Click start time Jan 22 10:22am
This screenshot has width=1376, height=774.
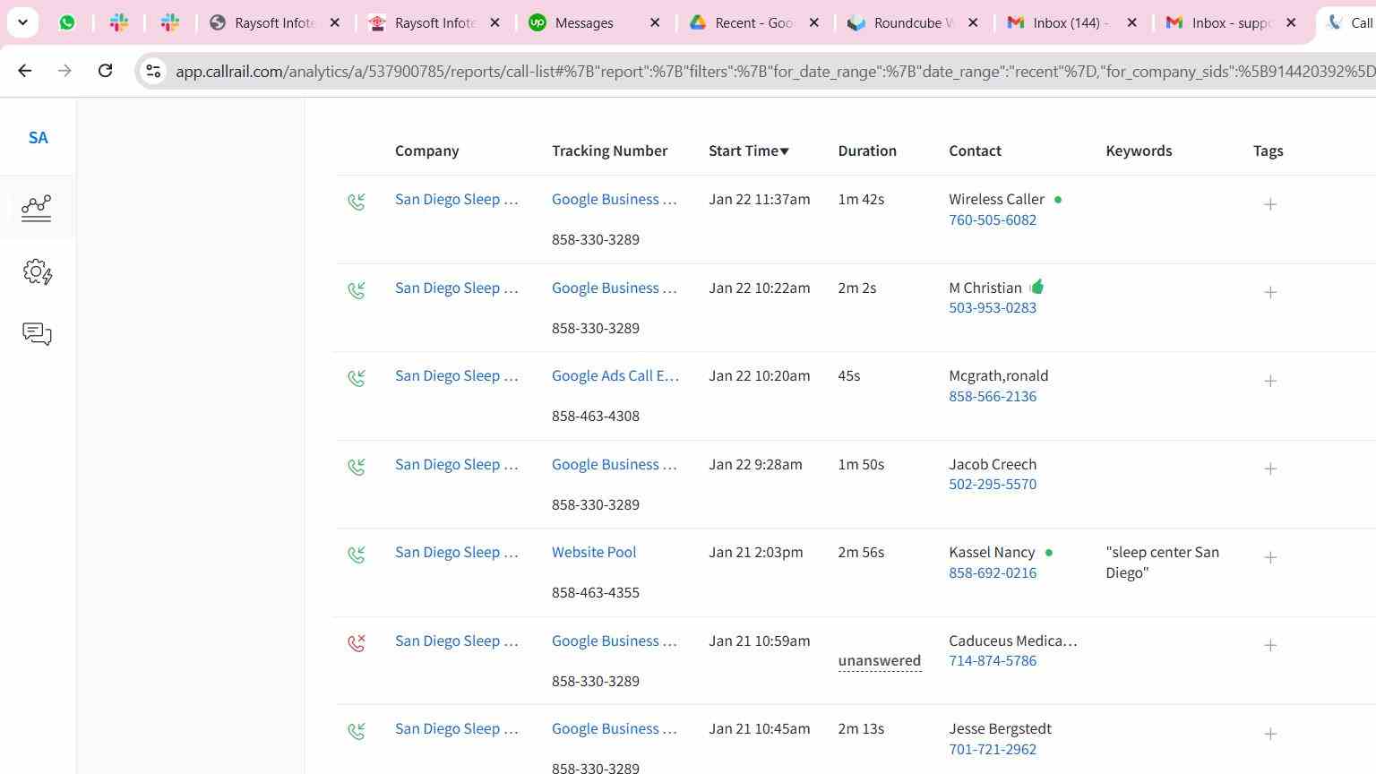(x=759, y=288)
